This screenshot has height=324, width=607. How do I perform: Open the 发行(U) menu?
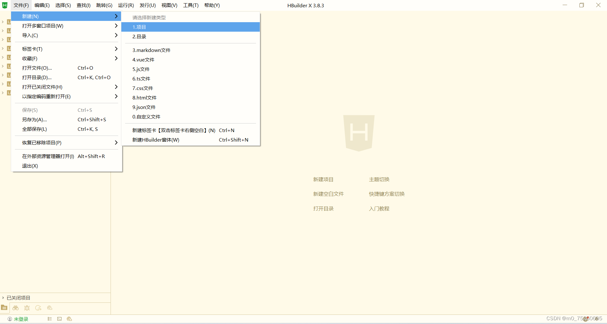[148, 5]
